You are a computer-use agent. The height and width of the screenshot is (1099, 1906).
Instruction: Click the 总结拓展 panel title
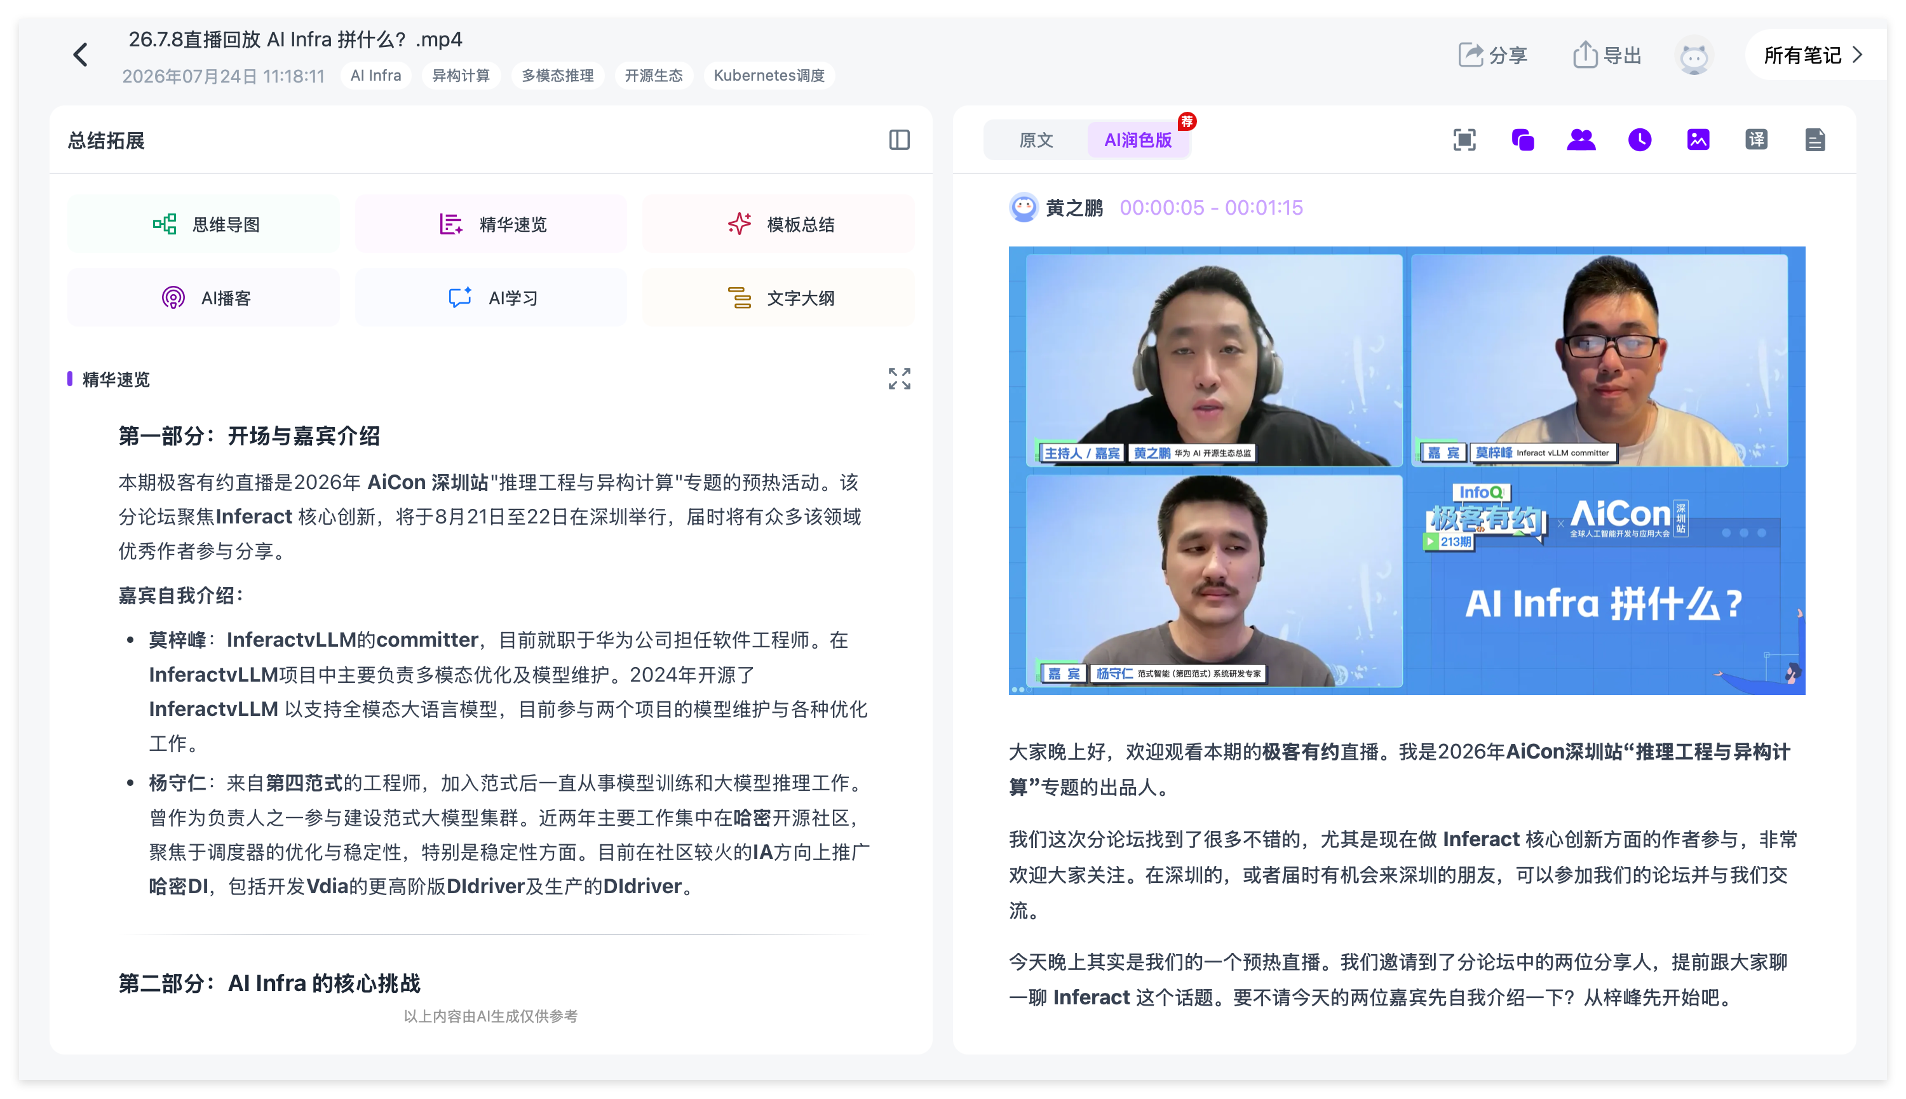coord(105,140)
